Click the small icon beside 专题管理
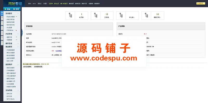 tap(17, 40)
